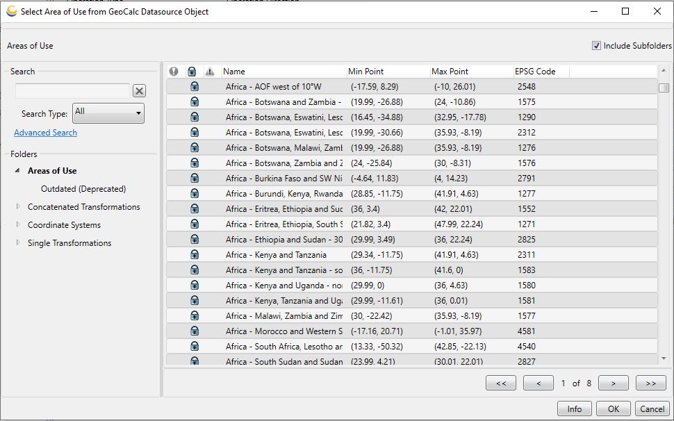Open the Search Type dropdown

108,113
